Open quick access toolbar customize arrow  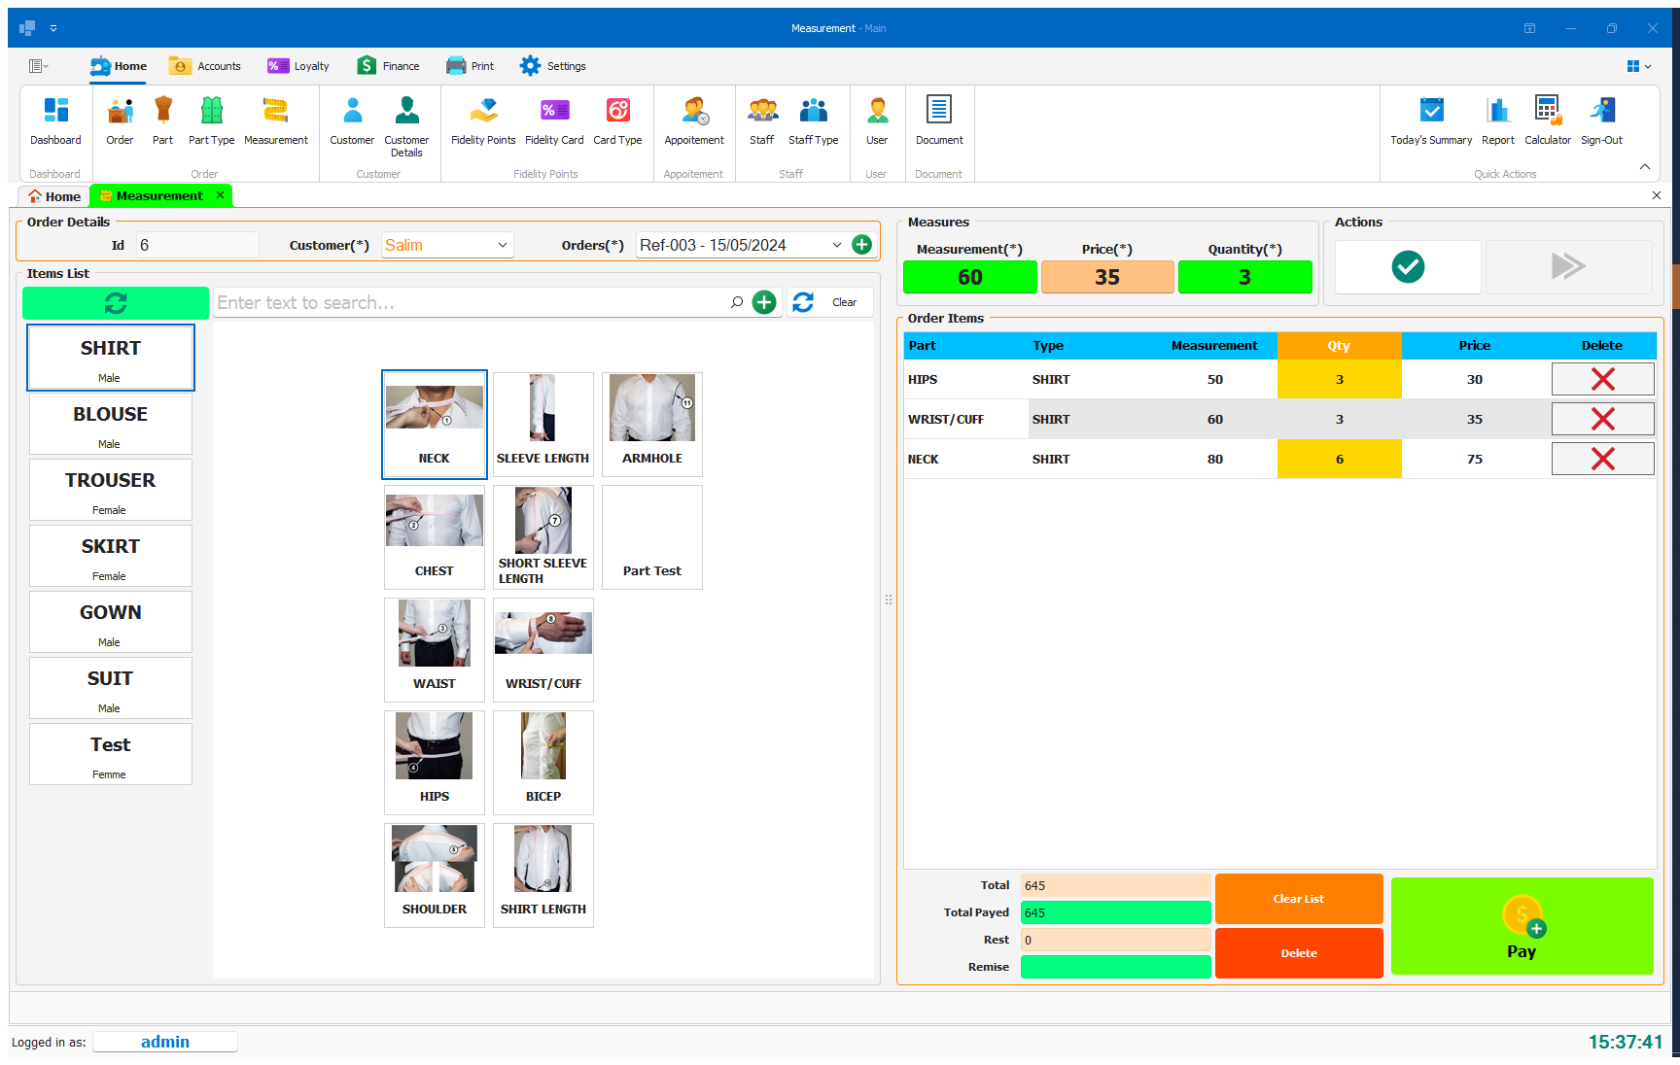(53, 28)
